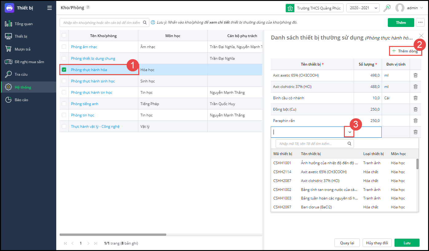Click the trash icon for Bình cầu có nhánh
This screenshot has width=429, height=251.
click(415, 98)
